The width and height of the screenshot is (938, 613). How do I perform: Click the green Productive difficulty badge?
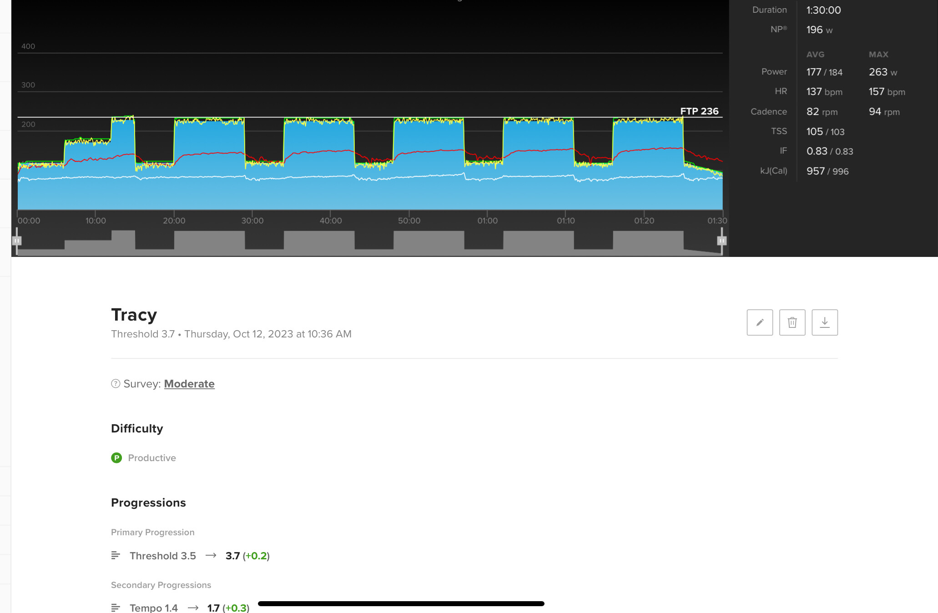click(x=116, y=457)
